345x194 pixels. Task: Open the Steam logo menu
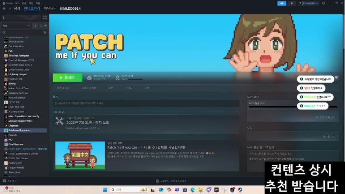pyautogui.click(x=7, y=3)
